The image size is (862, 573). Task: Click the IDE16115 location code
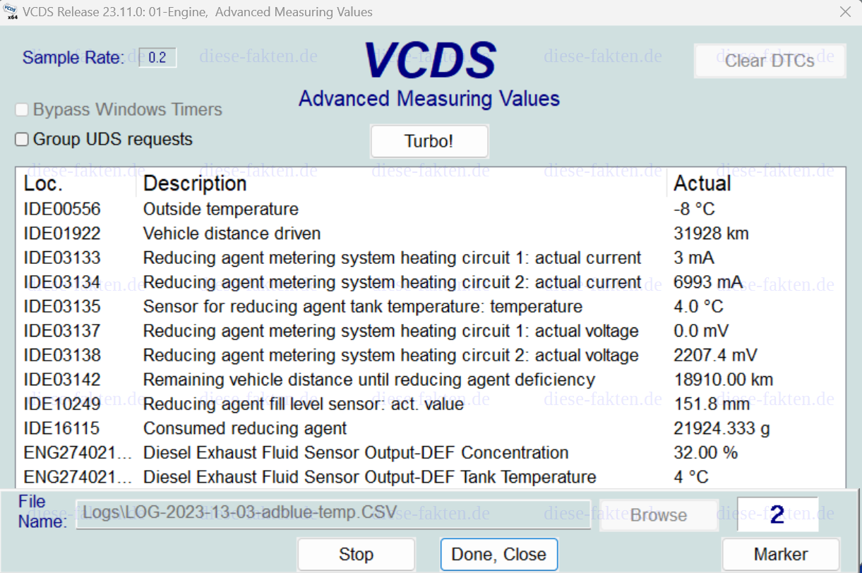(x=62, y=428)
